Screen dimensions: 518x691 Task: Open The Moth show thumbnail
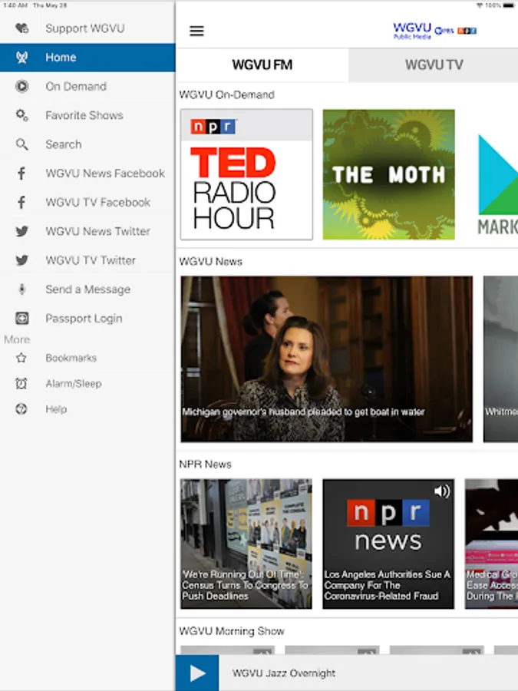click(x=388, y=174)
